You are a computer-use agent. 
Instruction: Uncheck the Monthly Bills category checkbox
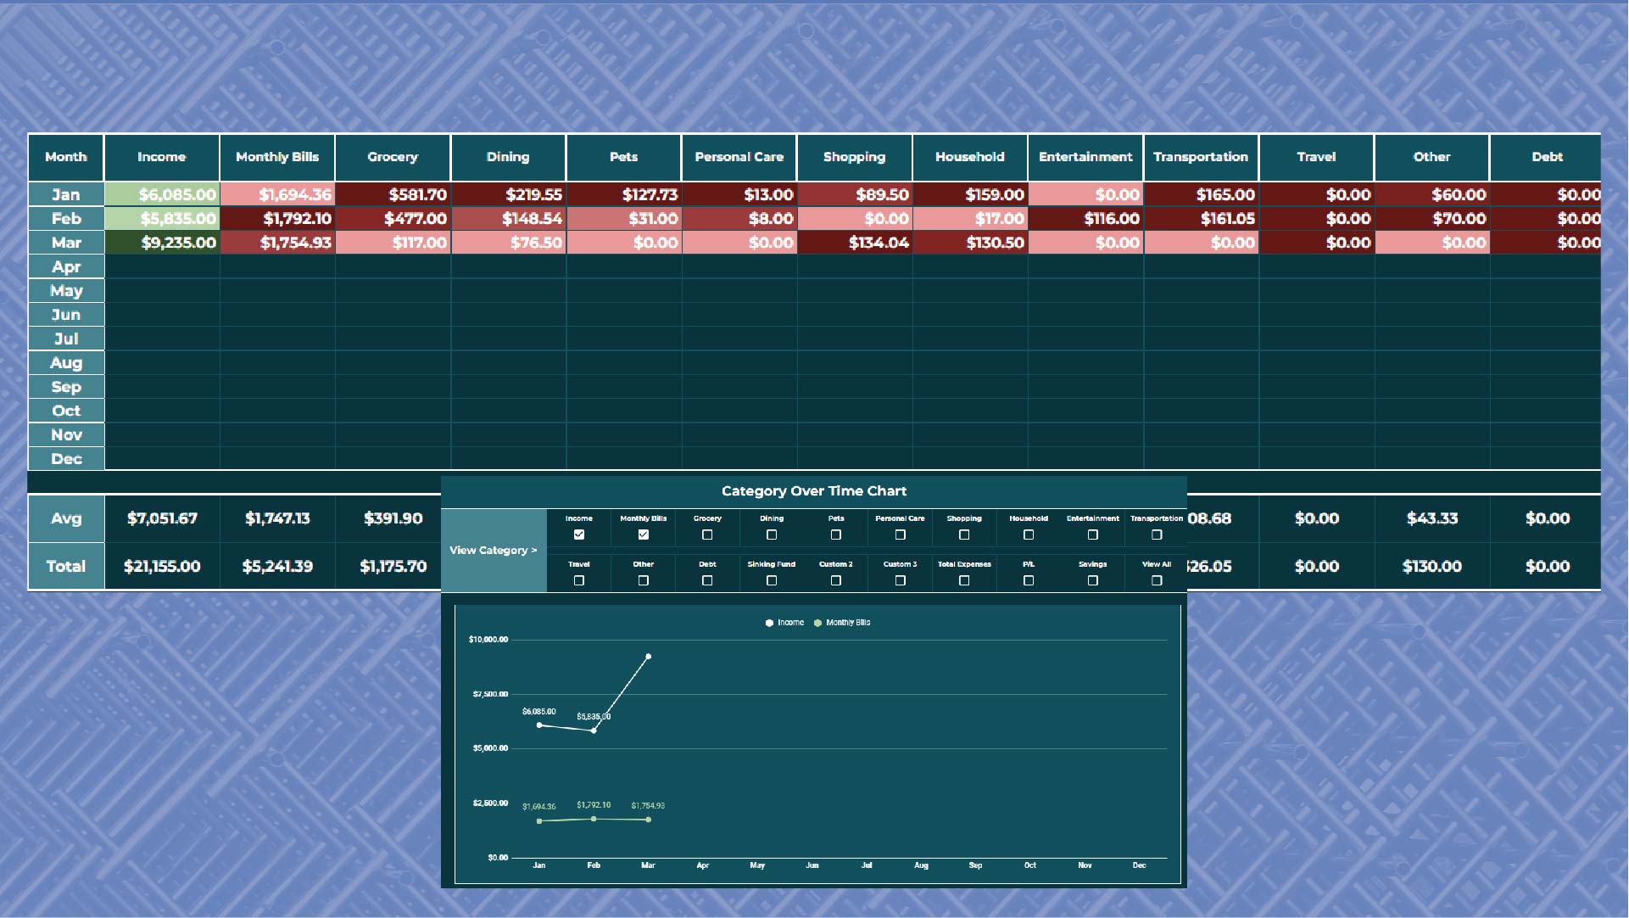click(644, 535)
